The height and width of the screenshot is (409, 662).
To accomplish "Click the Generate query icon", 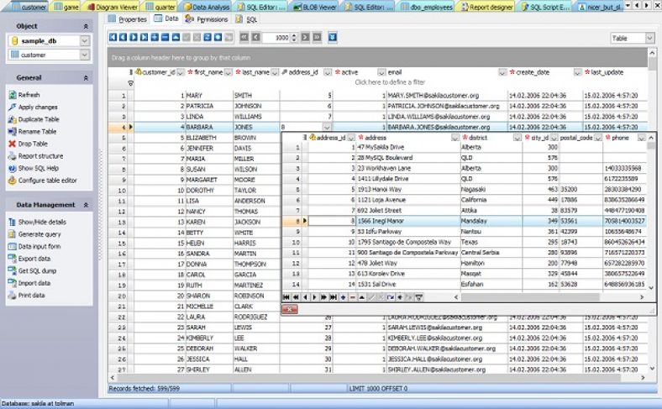I will [11, 234].
